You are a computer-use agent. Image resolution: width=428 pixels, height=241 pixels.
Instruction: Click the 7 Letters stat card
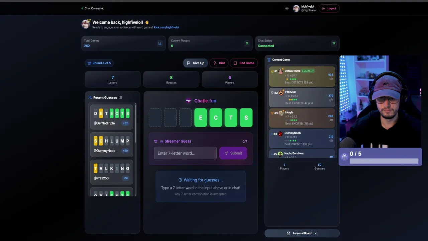click(x=113, y=79)
